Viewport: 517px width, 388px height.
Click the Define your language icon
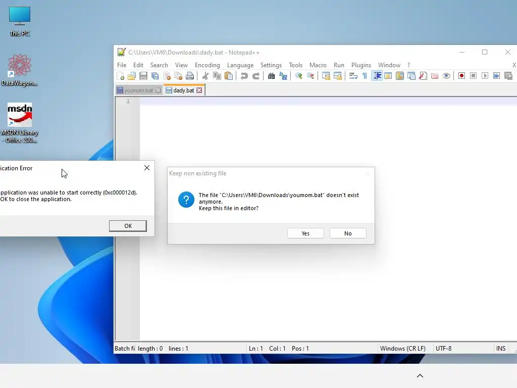[388, 76]
